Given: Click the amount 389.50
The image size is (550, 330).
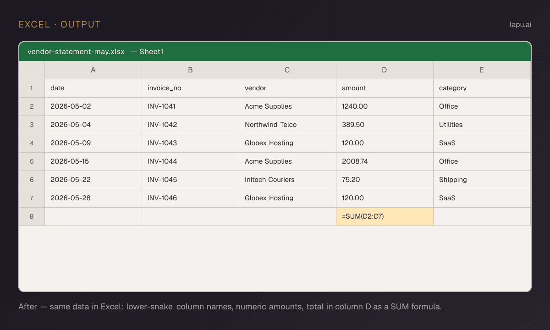Looking at the screenshot, I should coord(385,125).
